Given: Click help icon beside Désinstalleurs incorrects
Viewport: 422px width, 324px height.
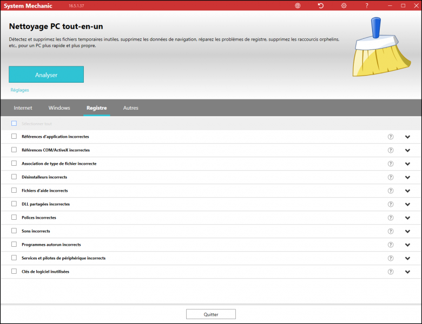Looking at the screenshot, I should pyautogui.click(x=391, y=177).
